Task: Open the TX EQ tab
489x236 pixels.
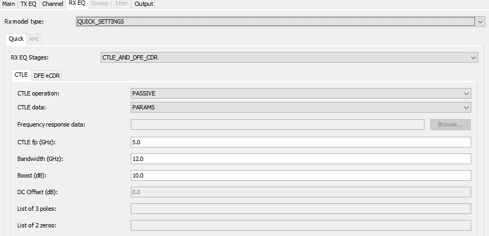Action: 29,4
